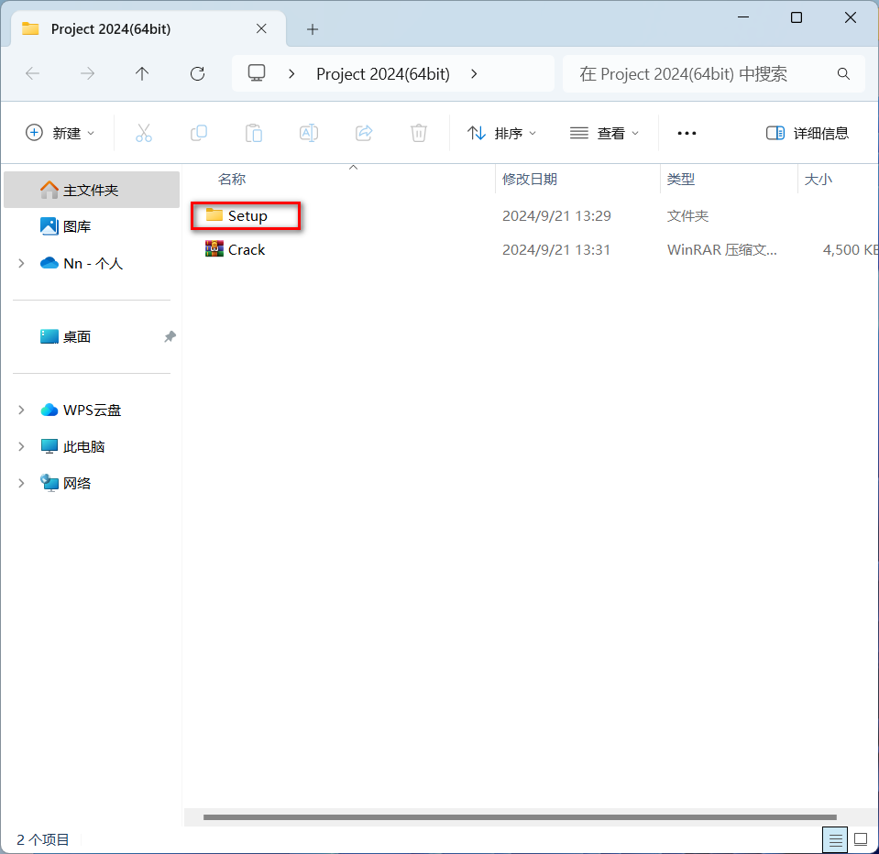Open the 查看 view dropdown
The width and height of the screenshot is (879, 854).
[x=604, y=133]
